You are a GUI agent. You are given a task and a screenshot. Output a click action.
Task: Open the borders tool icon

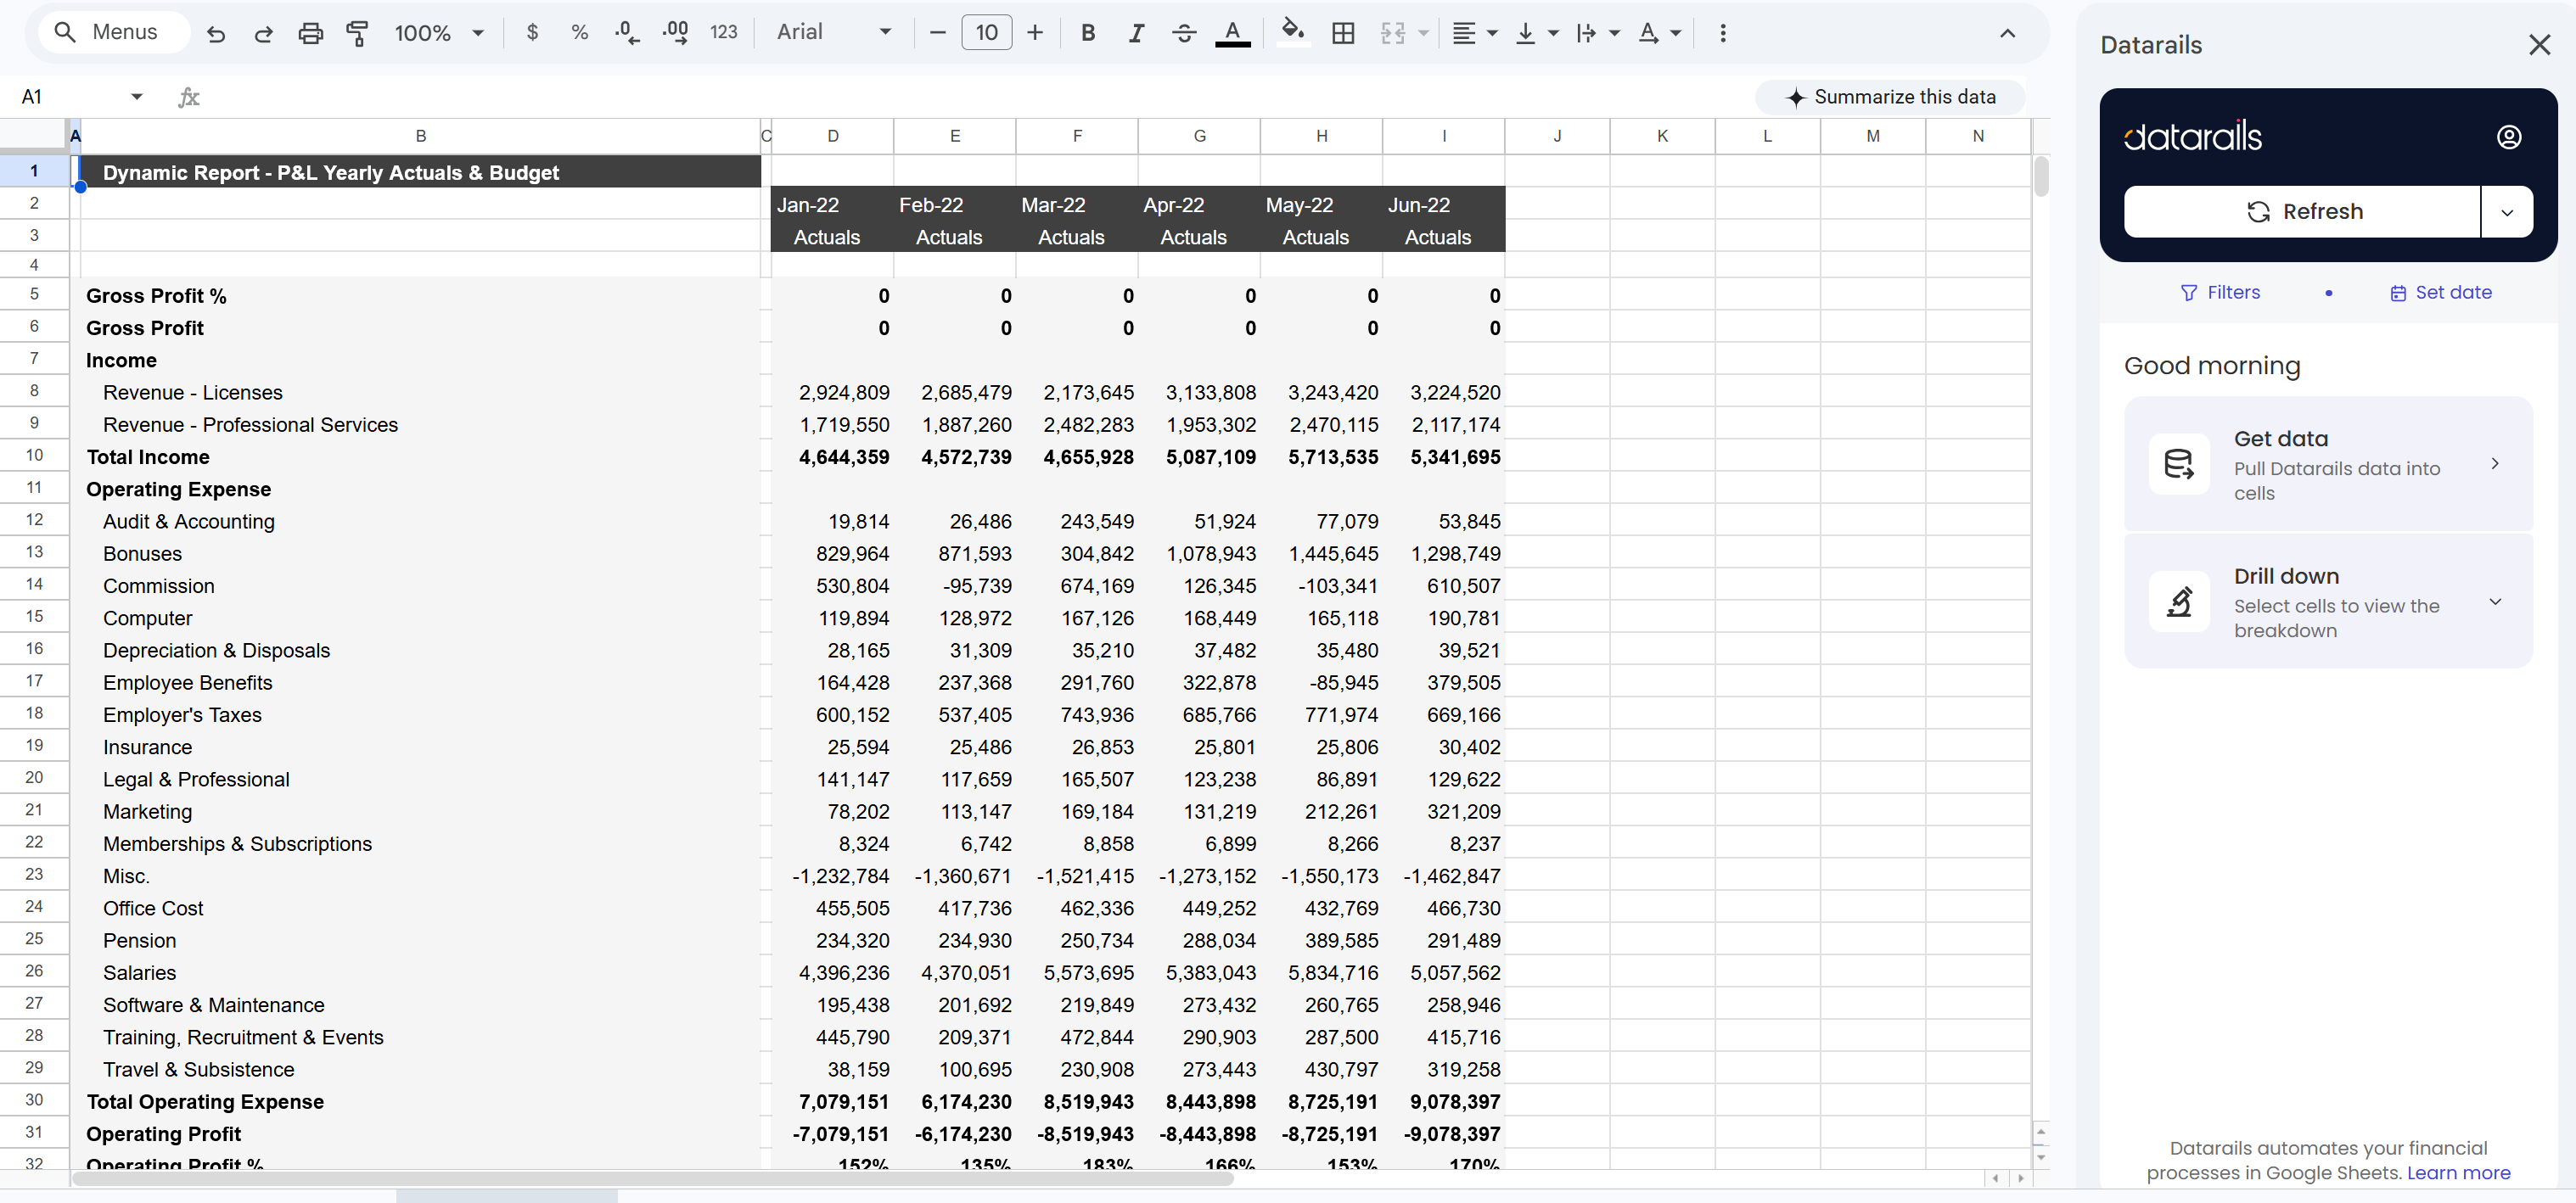coord(1343,33)
